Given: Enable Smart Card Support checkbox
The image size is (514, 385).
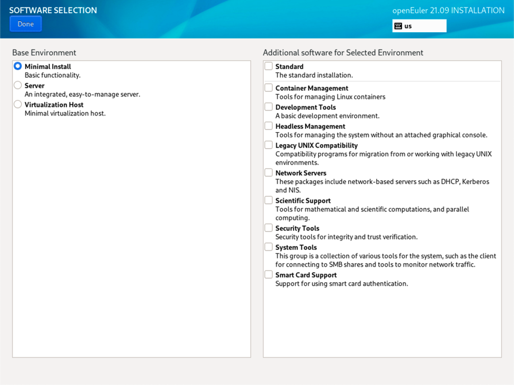Looking at the screenshot, I should click(268, 275).
